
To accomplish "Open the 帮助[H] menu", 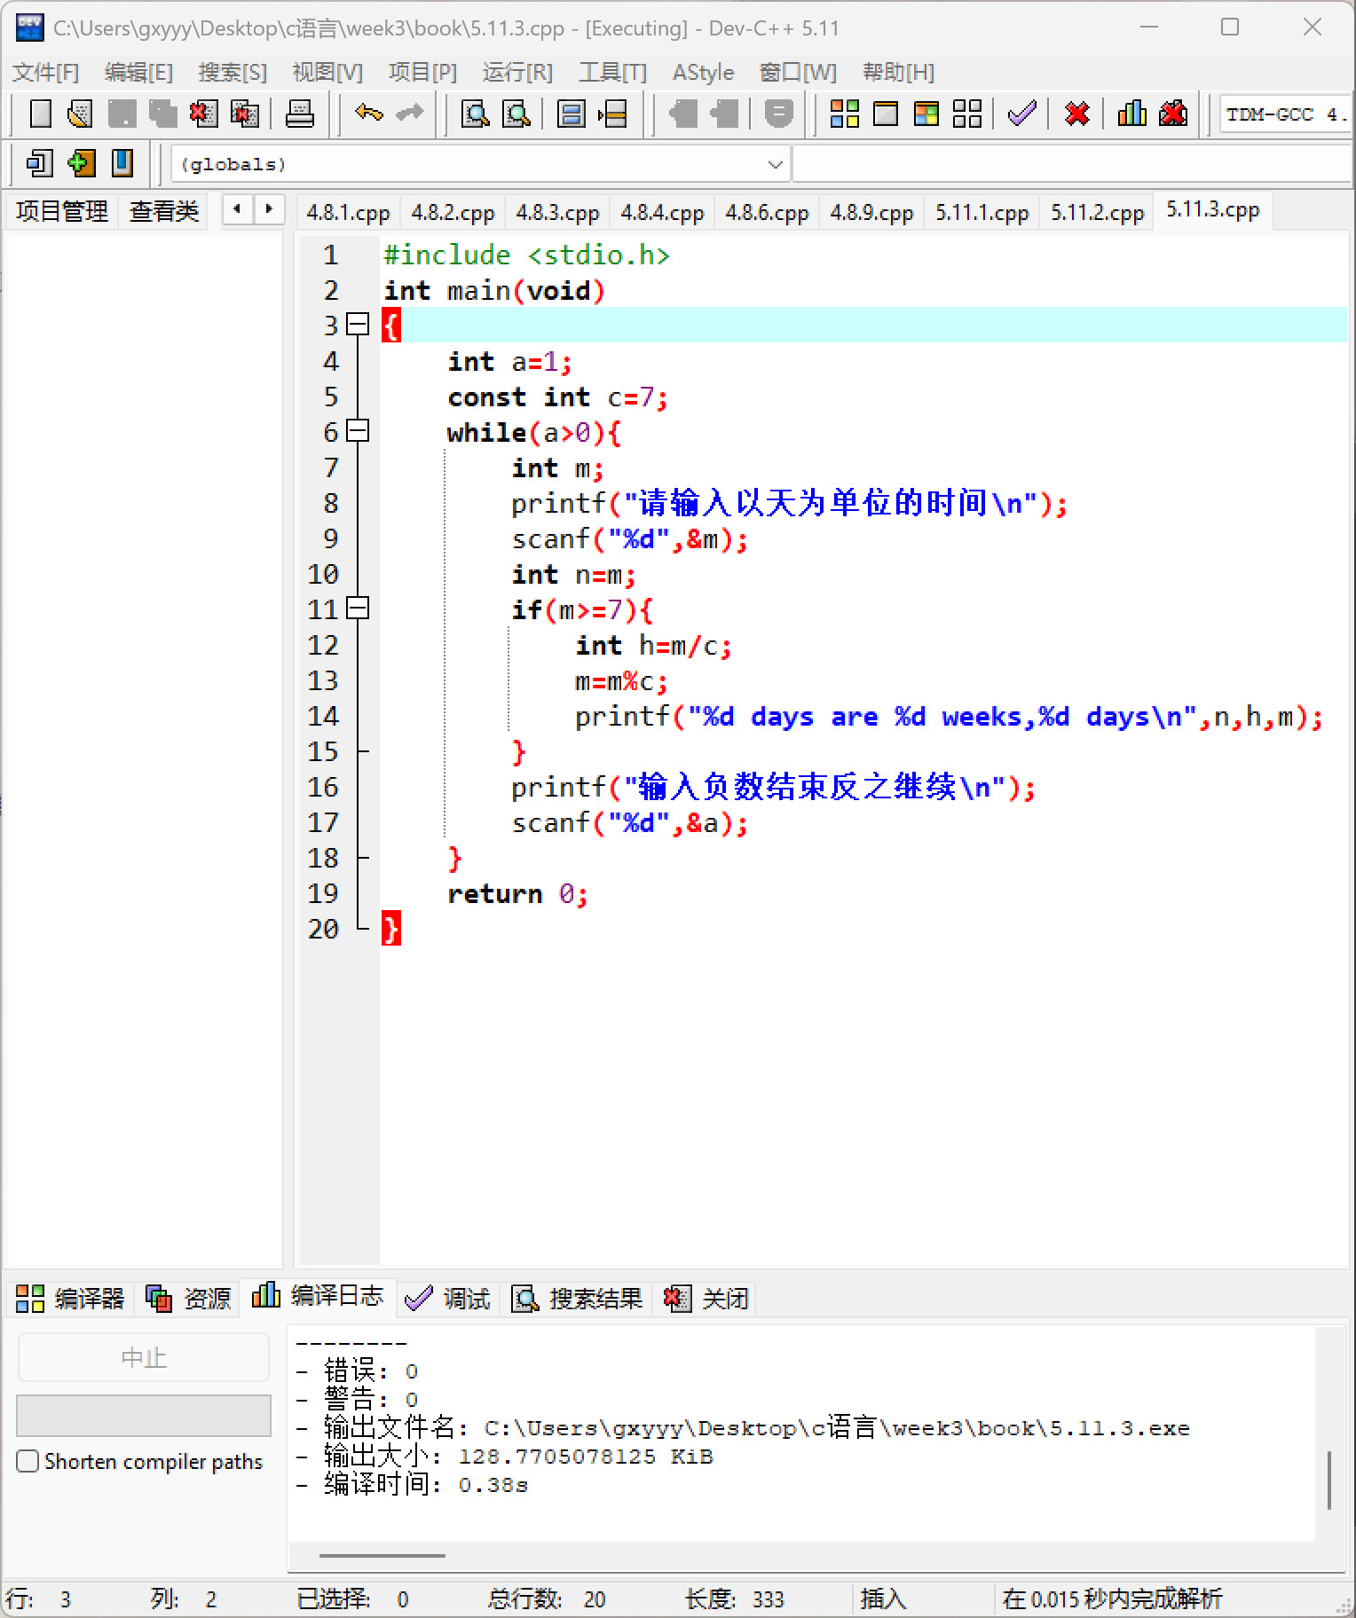I will [898, 72].
